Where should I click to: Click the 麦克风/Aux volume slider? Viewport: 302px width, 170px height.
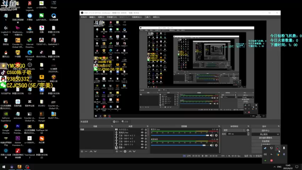pos(180,135)
